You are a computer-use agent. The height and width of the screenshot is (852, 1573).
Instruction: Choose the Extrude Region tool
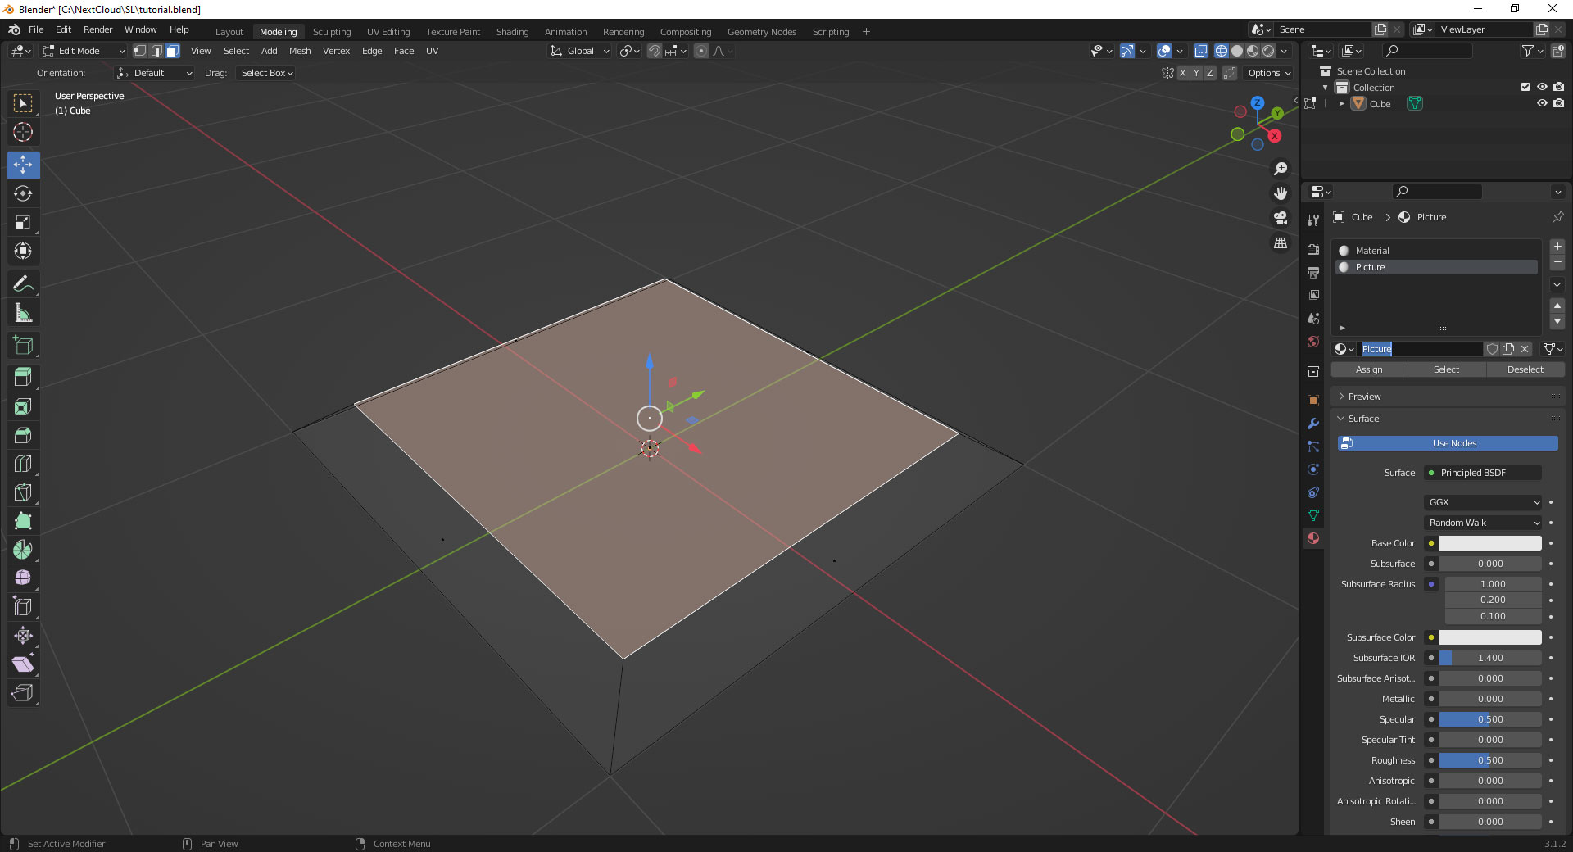point(23,377)
